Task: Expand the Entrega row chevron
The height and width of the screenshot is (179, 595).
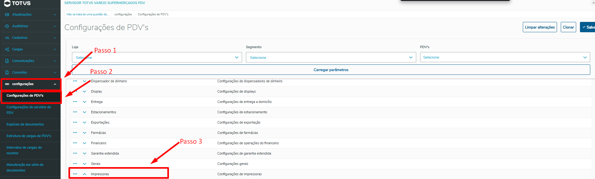Action: [84, 102]
